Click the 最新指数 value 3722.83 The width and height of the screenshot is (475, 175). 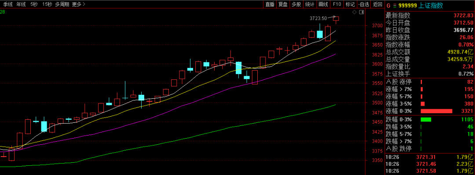point(463,15)
